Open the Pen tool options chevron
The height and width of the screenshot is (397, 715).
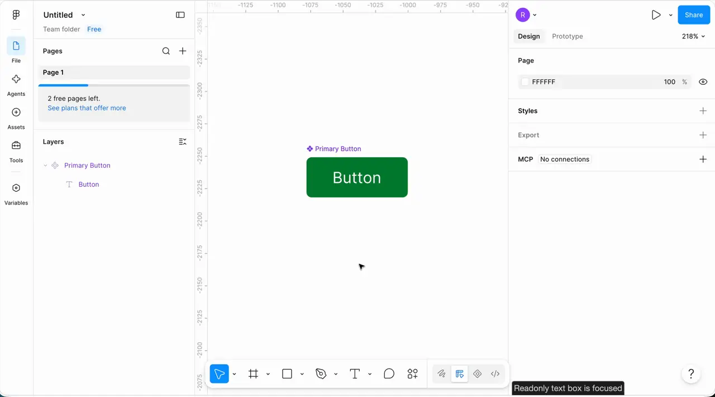pos(336,374)
